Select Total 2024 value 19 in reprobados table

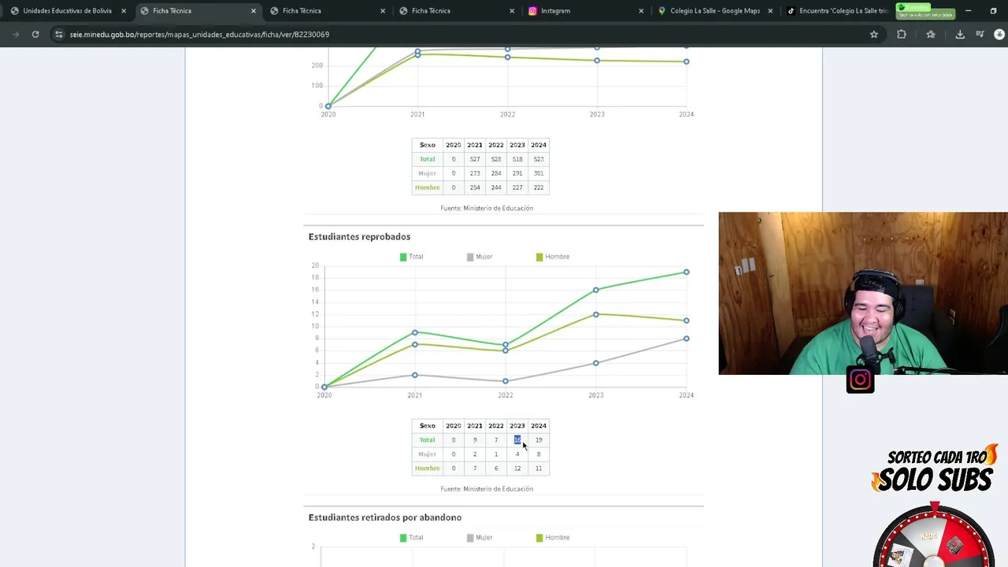pyautogui.click(x=539, y=440)
